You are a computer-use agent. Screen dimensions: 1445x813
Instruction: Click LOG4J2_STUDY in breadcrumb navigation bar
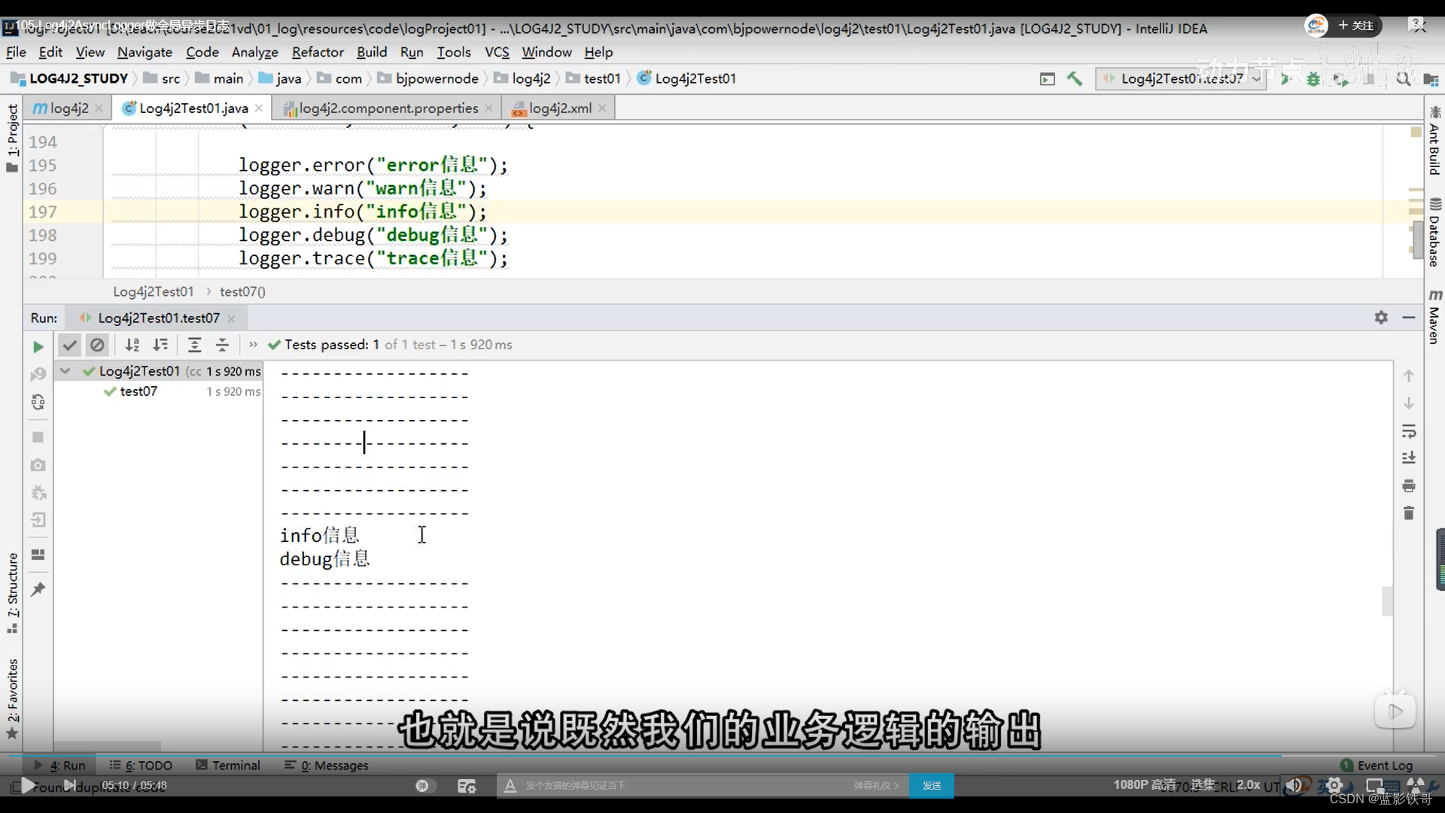point(69,78)
